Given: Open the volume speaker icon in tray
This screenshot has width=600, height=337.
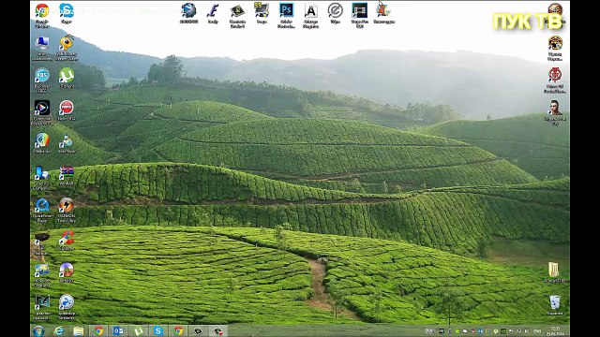Looking at the screenshot, I should click(x=527, y=331).
